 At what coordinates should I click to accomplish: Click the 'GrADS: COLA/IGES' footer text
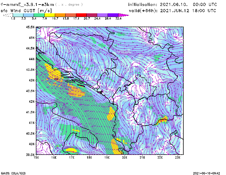tap(13, 173)
